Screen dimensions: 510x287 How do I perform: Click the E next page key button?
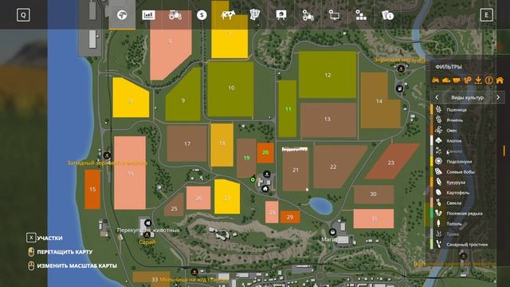tap(487, 15)
